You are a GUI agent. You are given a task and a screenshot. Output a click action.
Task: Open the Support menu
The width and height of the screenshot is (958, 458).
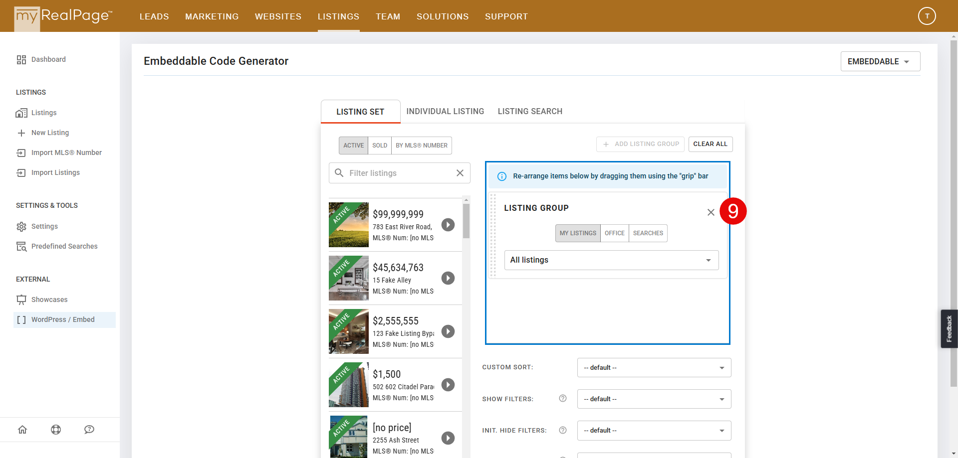506,16
